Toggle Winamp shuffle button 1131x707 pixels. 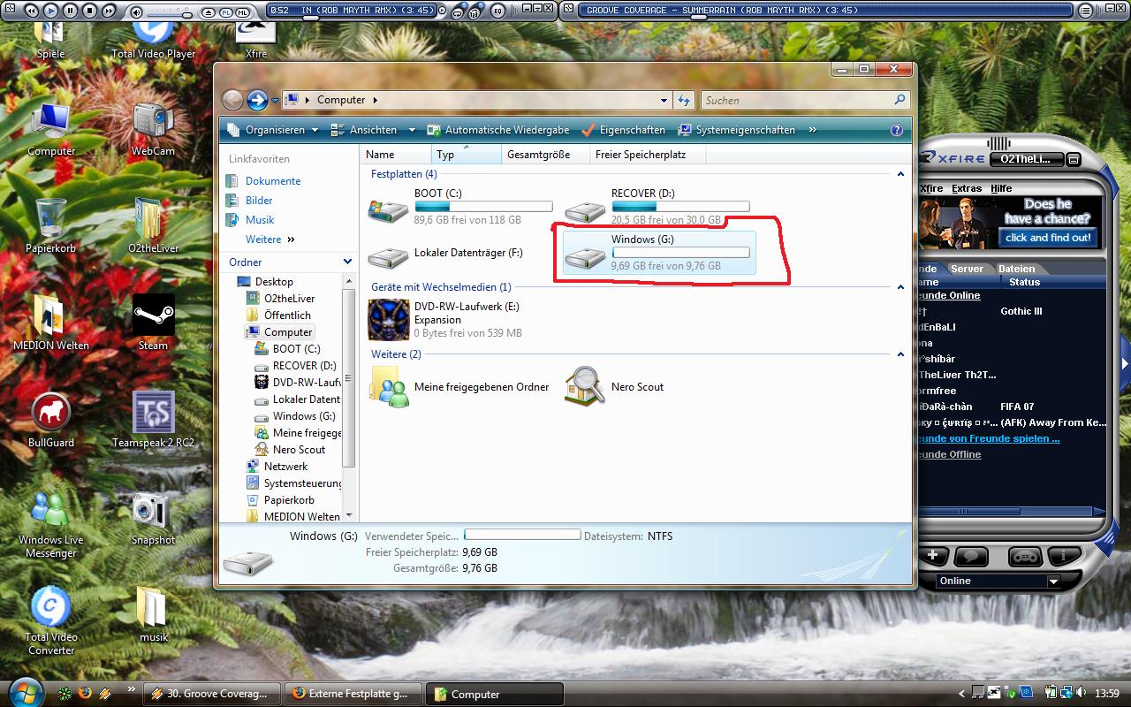click(x=474, y=12)
